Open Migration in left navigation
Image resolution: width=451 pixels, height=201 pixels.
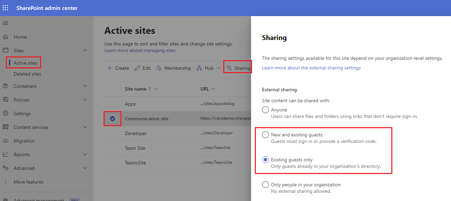(x=24, y=141)
